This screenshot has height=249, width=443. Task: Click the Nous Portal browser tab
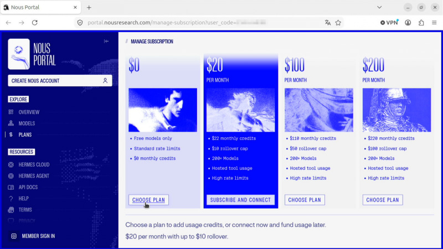coord(40,7)
